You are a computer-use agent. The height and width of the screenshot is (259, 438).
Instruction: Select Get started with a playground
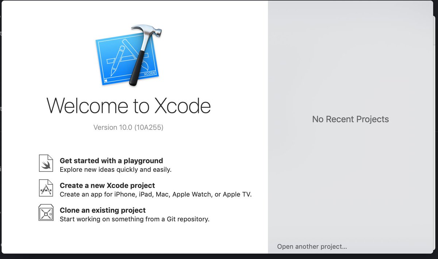(x=111, y=161)
